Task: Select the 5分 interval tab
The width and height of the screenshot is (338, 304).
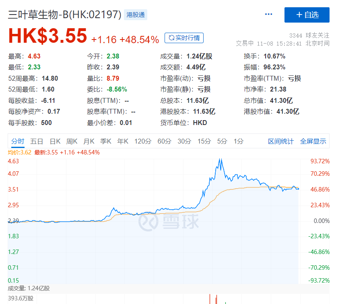Action: (222, 141)
